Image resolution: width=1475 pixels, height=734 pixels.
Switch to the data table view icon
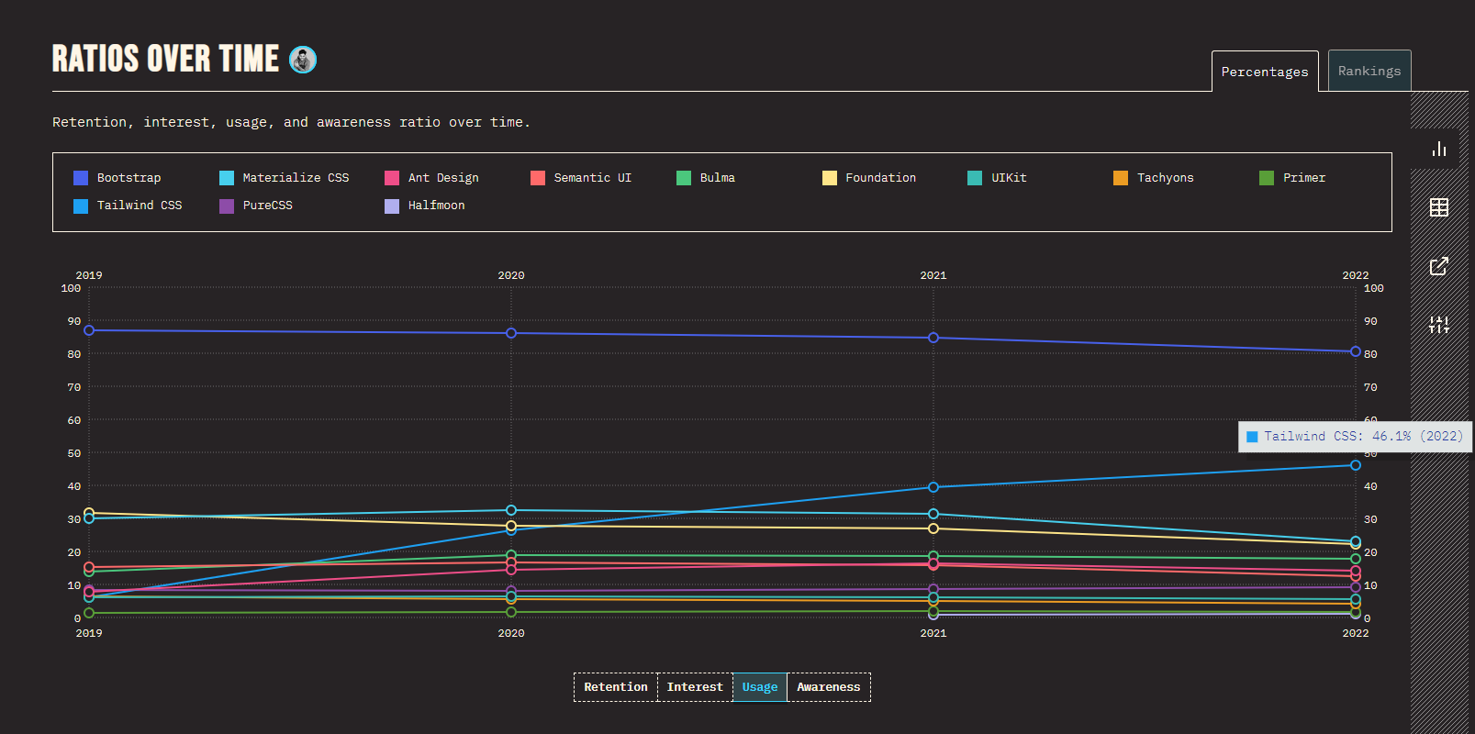click(1439, 207)
